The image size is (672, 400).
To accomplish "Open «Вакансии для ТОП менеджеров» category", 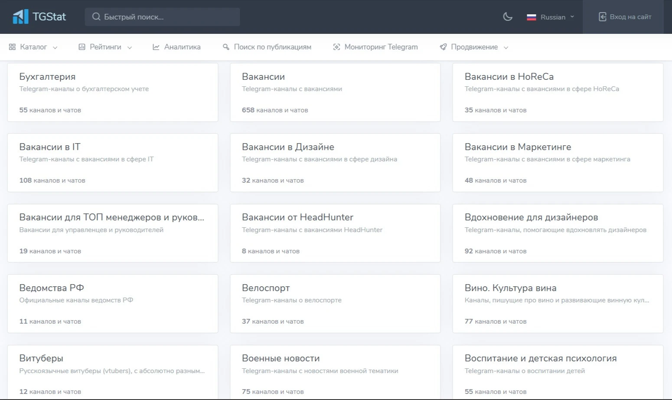I will pyautogui.click(x=113, y=233).
